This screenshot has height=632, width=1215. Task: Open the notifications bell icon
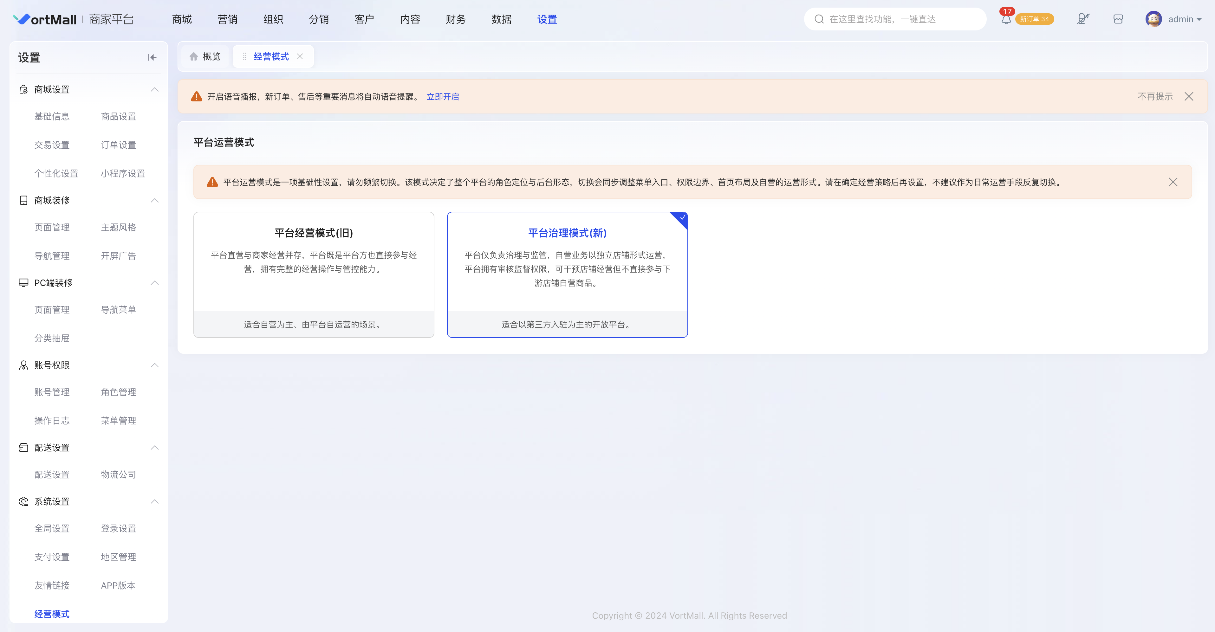[1006, 19]
